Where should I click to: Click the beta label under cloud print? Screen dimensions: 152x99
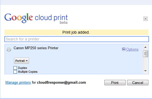pyautogui.click(x=64, y=22)
